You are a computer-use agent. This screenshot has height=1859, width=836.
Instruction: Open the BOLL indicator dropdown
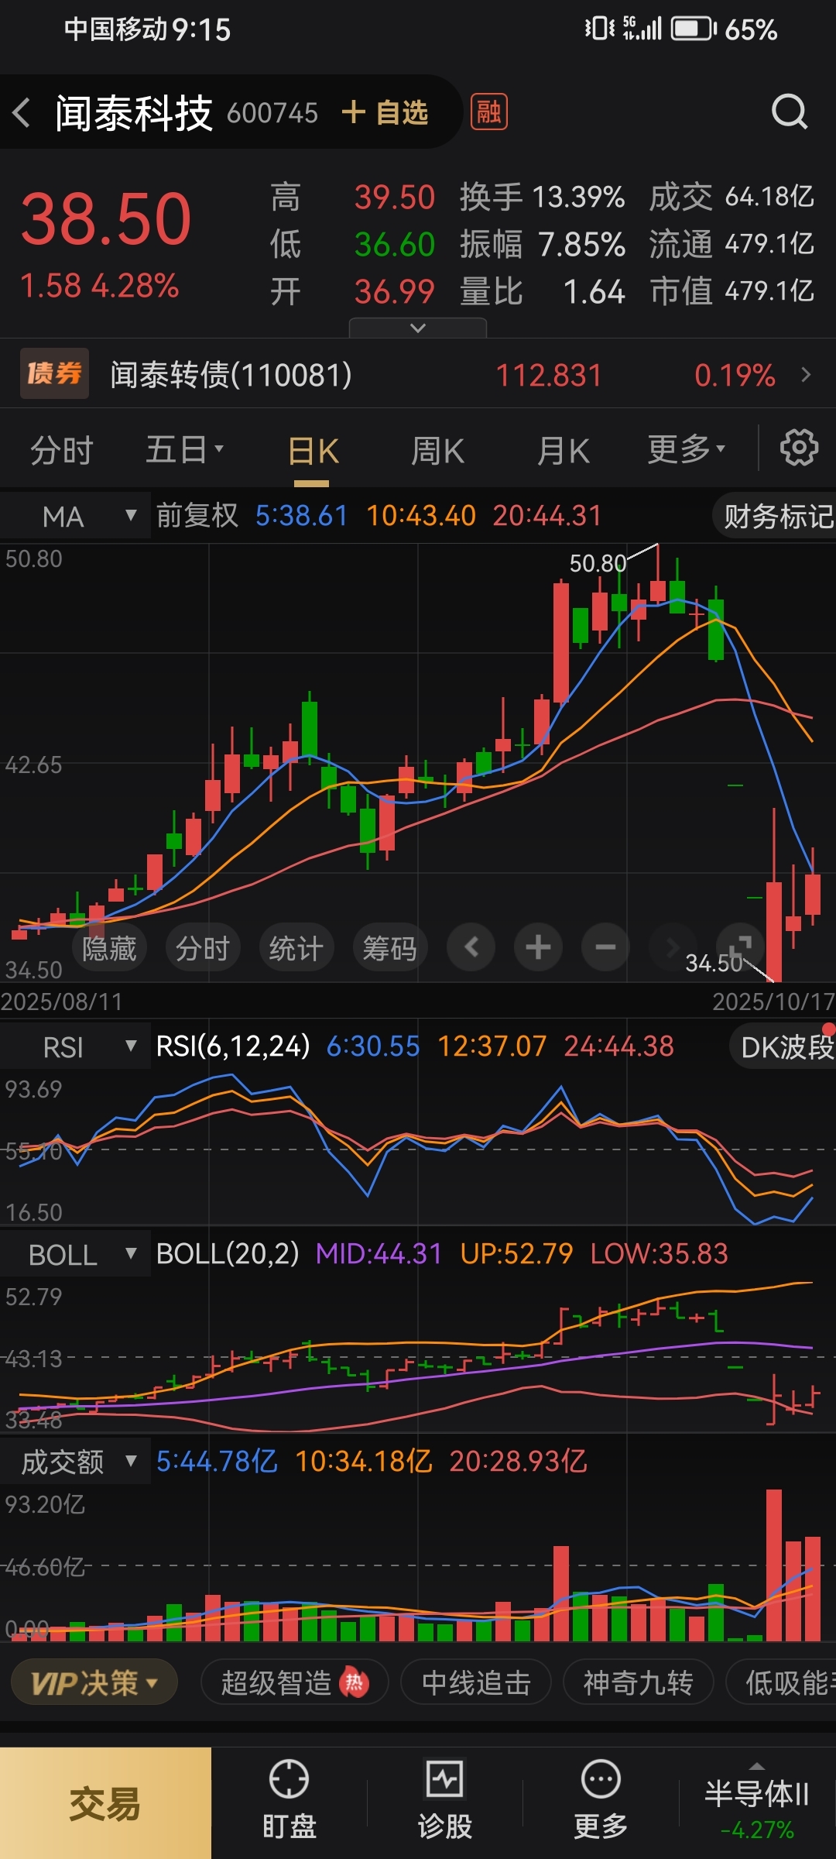tap(75, 1255)
